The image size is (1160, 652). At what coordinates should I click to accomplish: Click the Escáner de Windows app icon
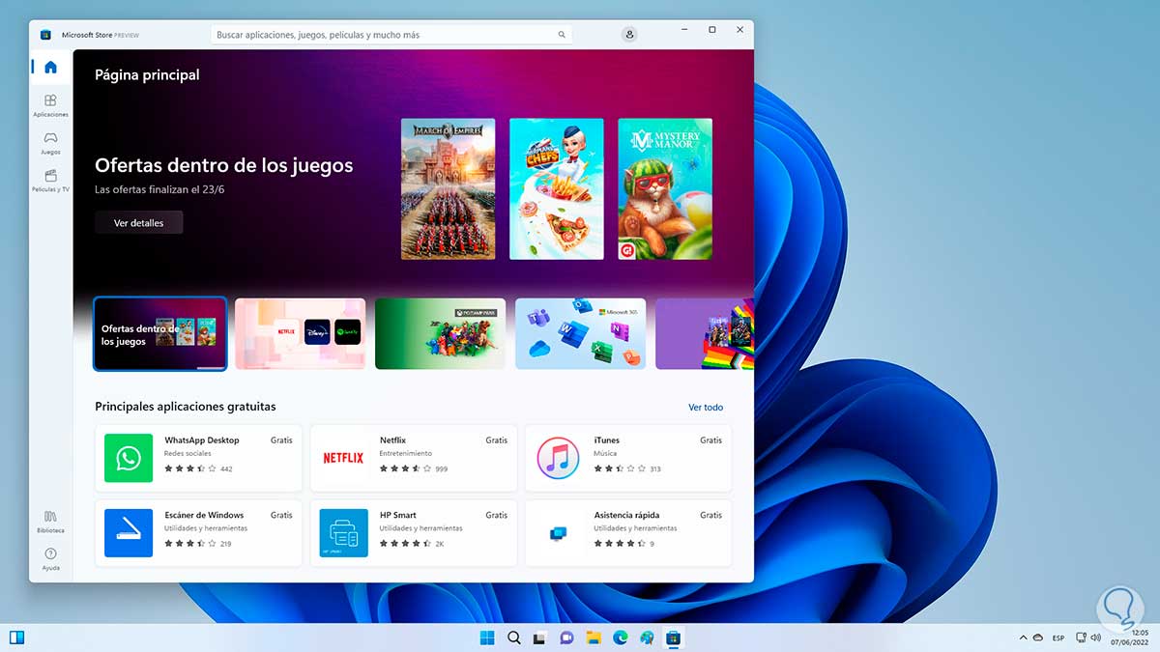129,533
